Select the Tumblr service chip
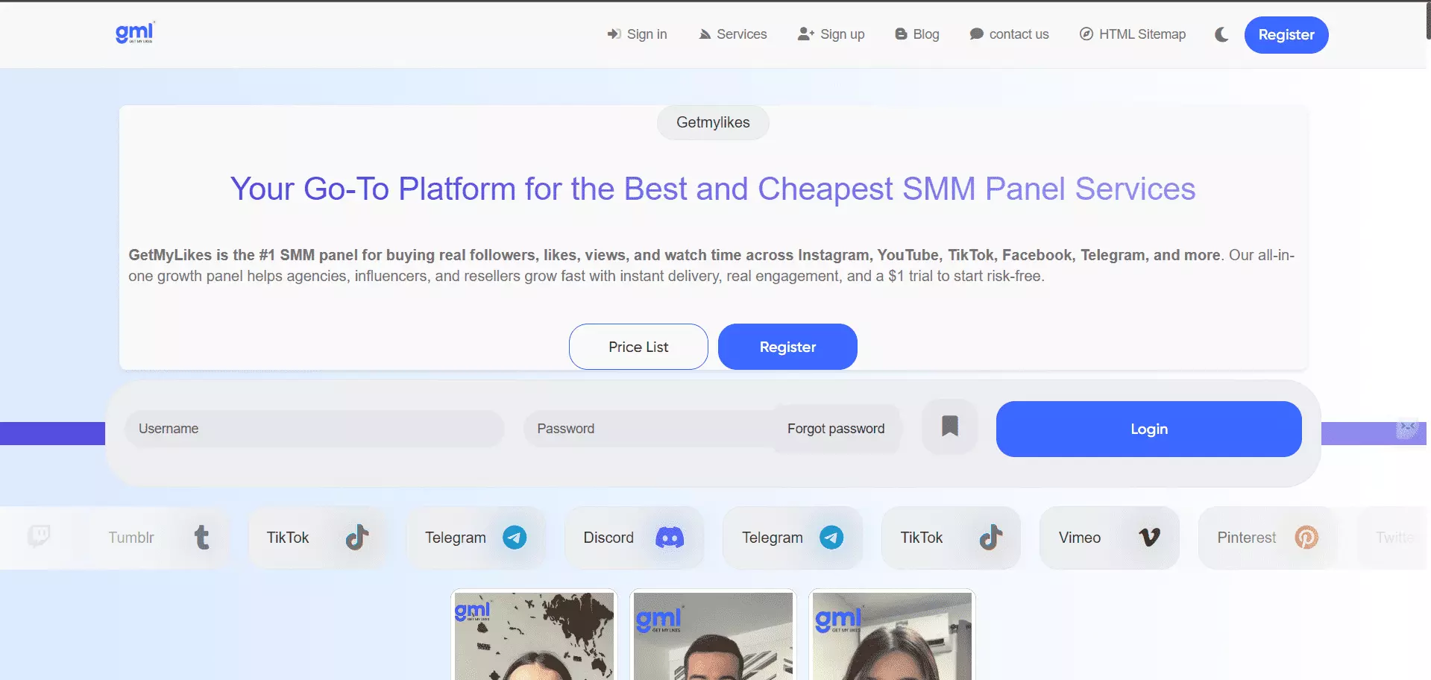 pos(158,538)
